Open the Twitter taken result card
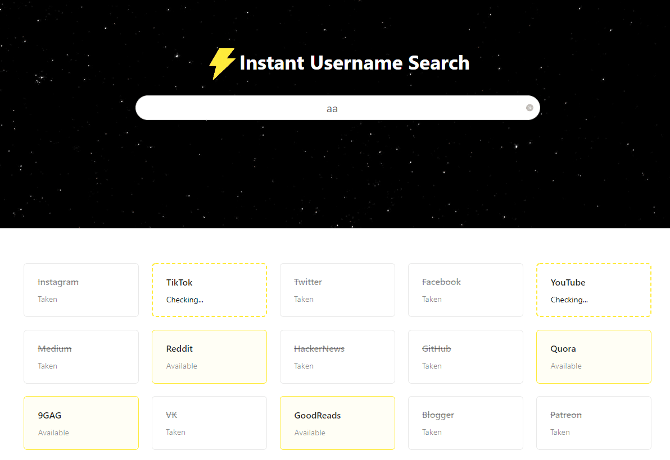 click(337, 290)
